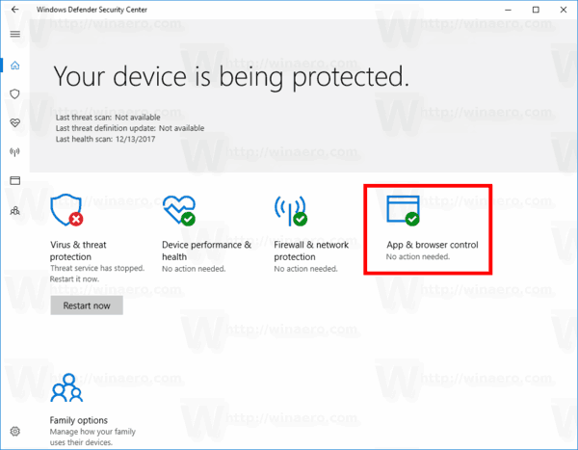Click the Family options people tile icon

point(66,389)
